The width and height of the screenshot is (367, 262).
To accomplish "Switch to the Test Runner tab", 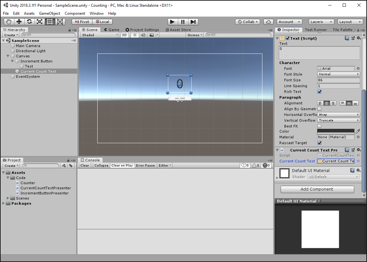I will [x=316, y=30].
